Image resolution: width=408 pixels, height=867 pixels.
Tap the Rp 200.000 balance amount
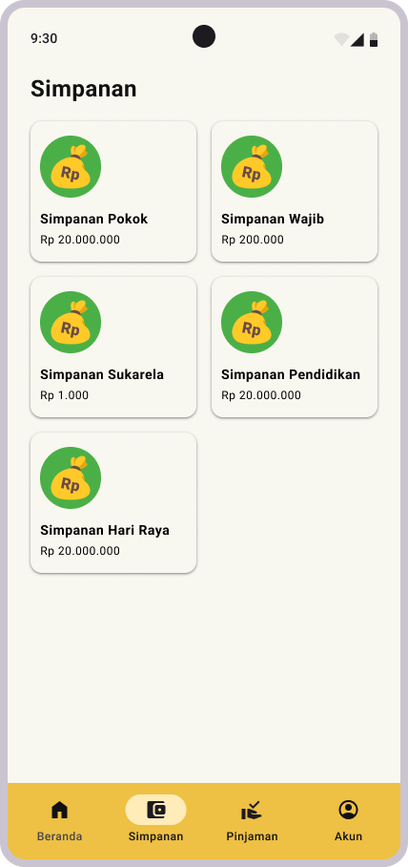(253, 240)
